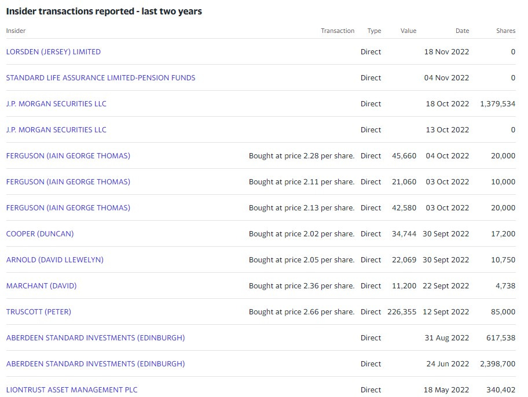The height and width of the screenshot is (397, 528).
Task: Select the Value column header
Action: click(x=409, y=31)
